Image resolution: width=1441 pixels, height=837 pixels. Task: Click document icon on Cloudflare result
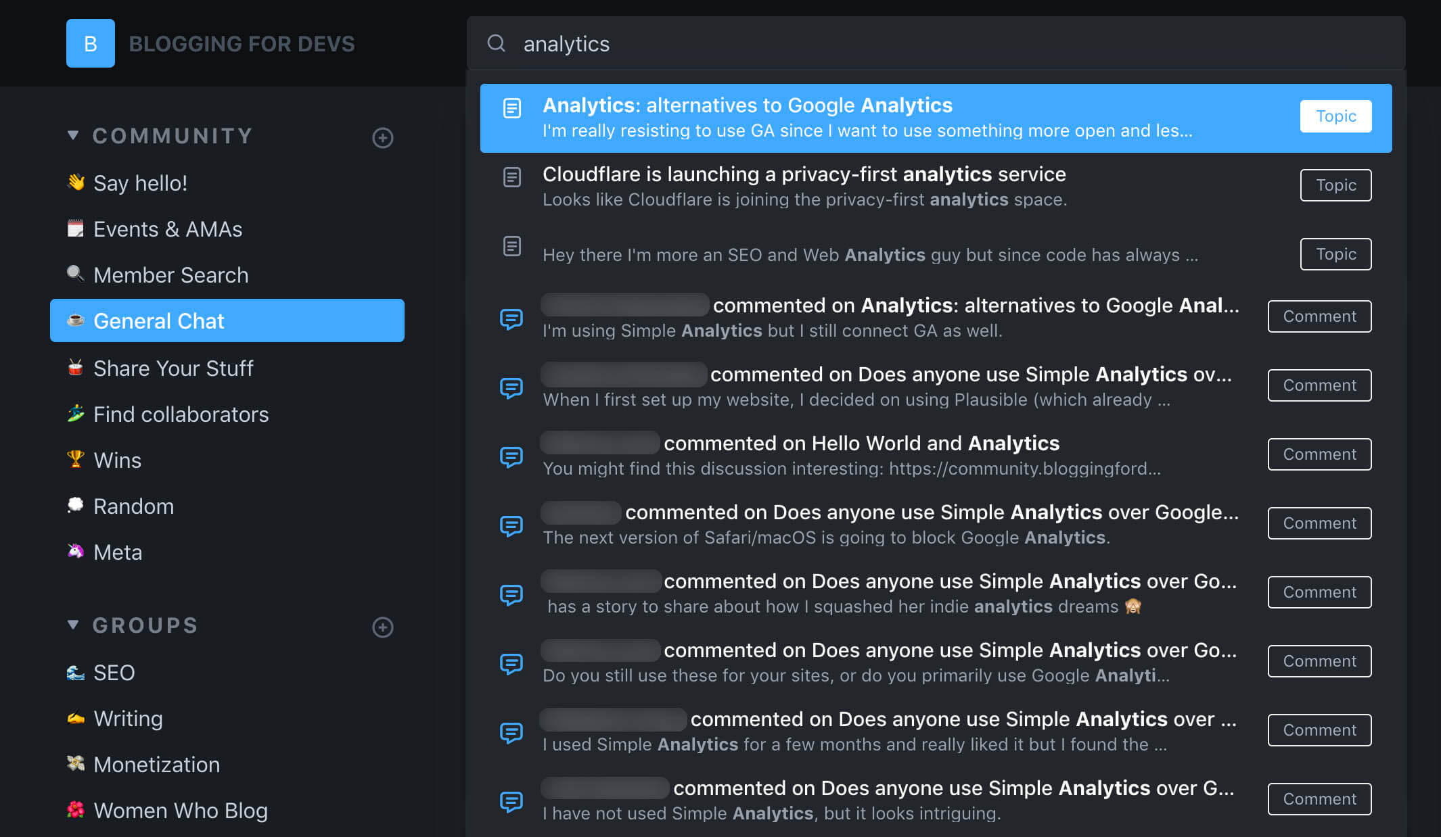point(512,177)
